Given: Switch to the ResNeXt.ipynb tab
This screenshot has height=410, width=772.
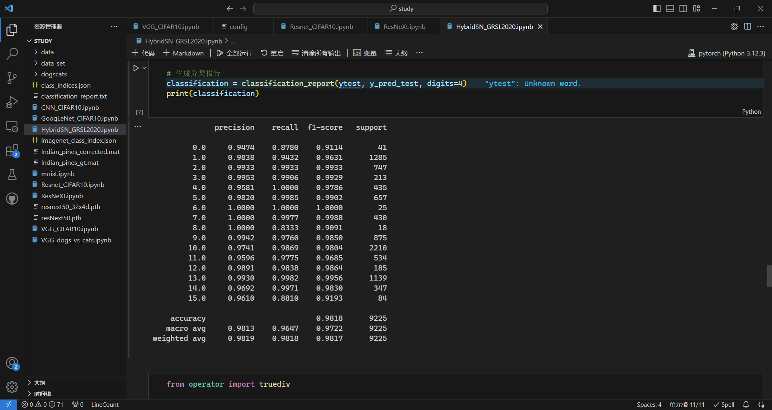Looking at the screenshot, I should (x=404, y=27).
